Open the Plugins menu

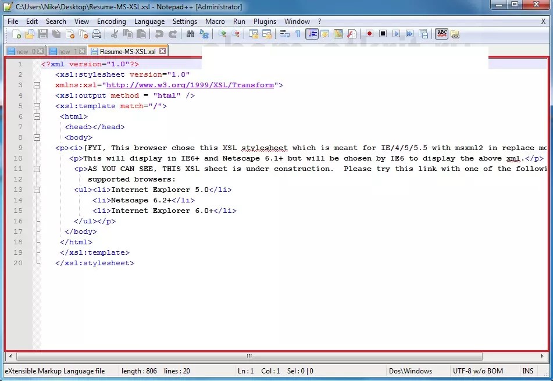tap(265, 22)
